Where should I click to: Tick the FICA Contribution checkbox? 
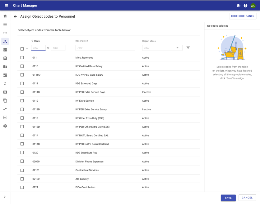click(22, 187)
